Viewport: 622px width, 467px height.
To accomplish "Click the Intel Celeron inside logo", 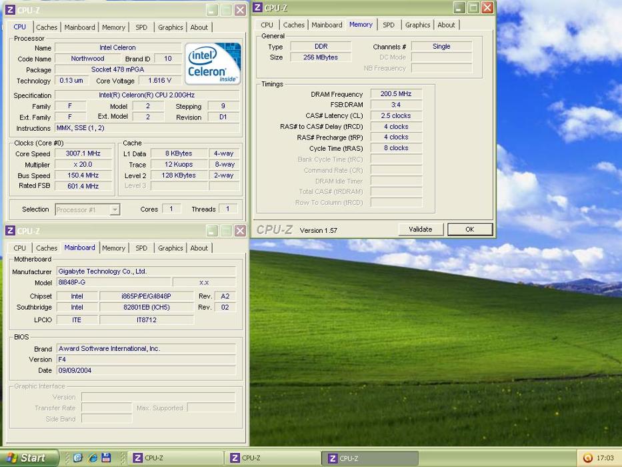I will 212,63.
